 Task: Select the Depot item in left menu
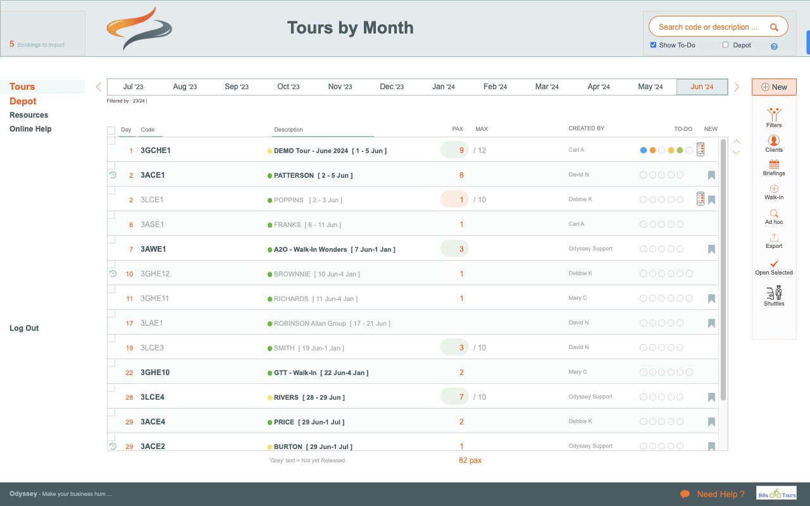(23, 101)
